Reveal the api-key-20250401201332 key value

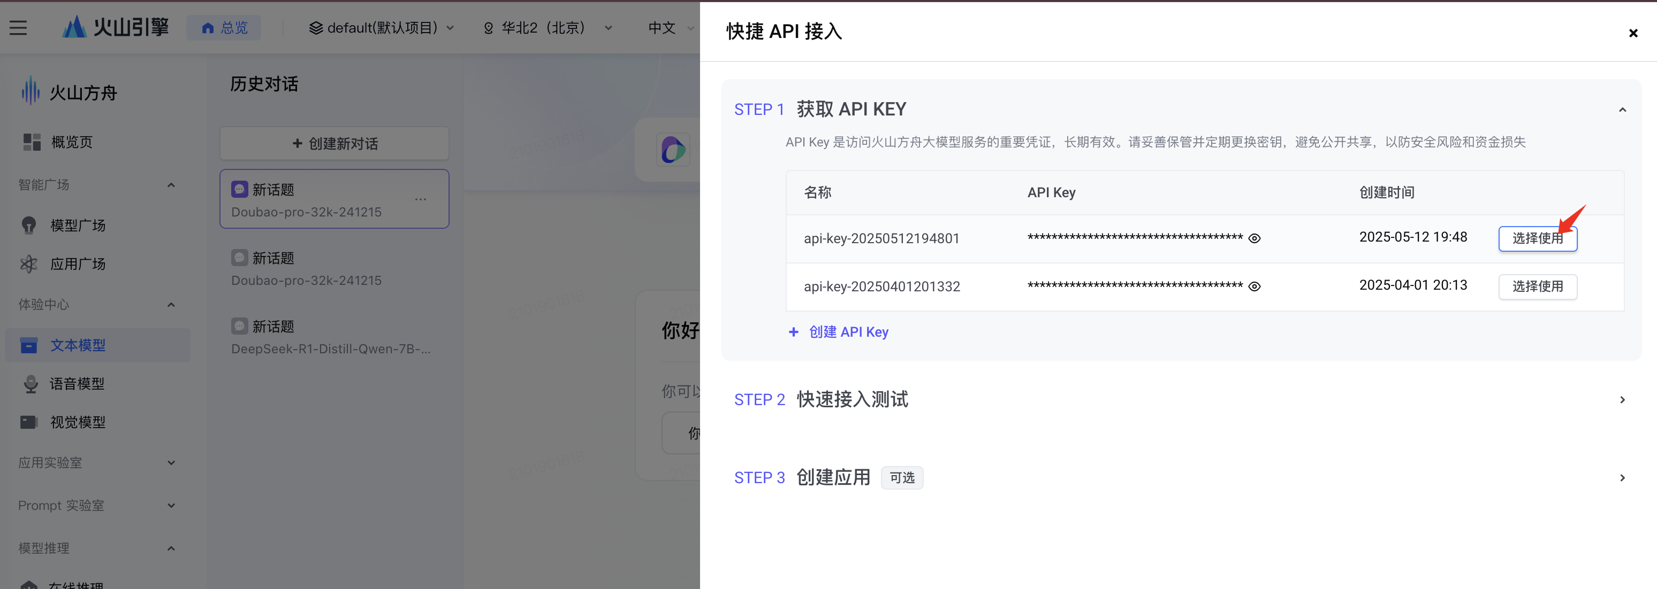1253,286
